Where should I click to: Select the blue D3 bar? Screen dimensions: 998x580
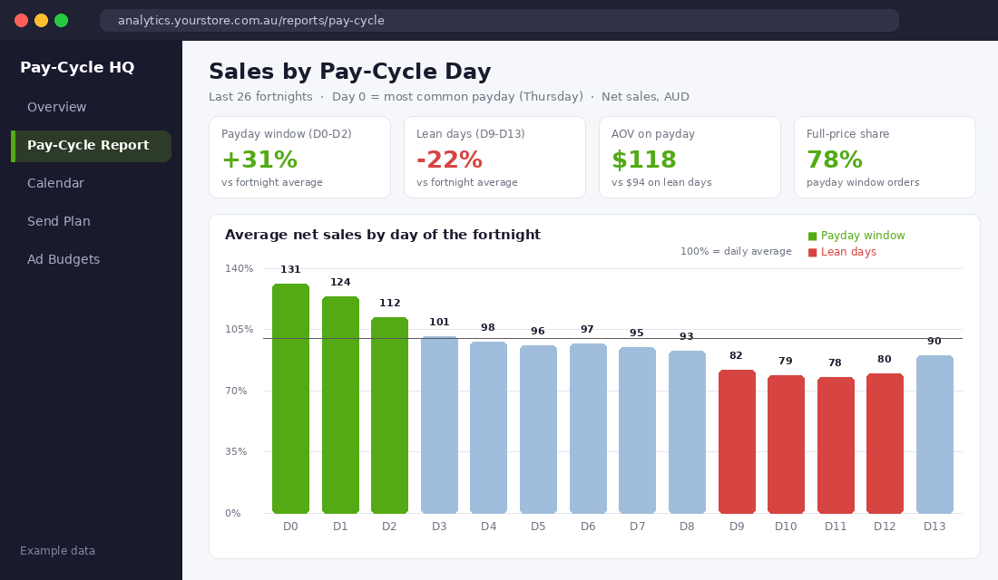439,425
